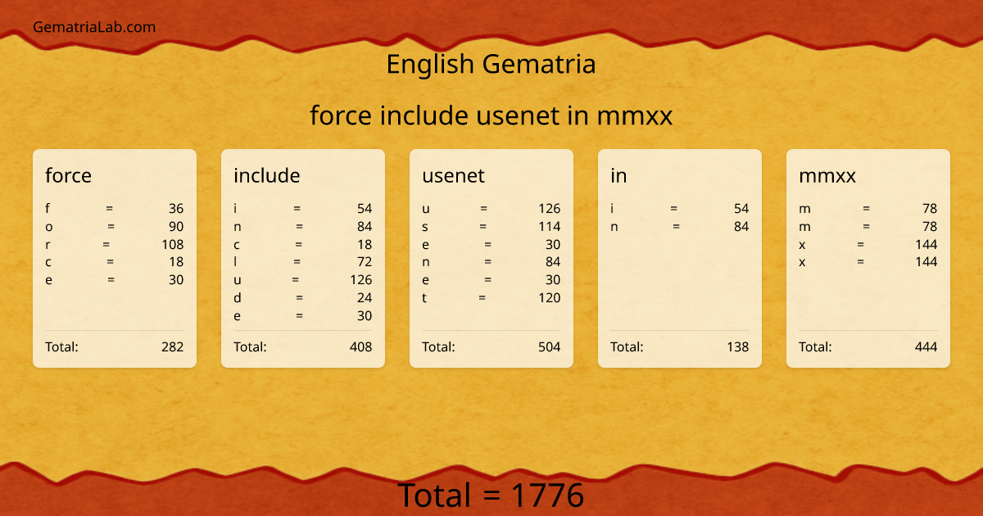Click the 'force' card title
Screen dimensions: 983x516
point(68,175)
